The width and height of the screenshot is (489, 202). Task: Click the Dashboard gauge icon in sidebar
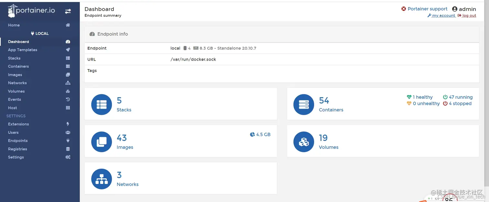point(68,42)
